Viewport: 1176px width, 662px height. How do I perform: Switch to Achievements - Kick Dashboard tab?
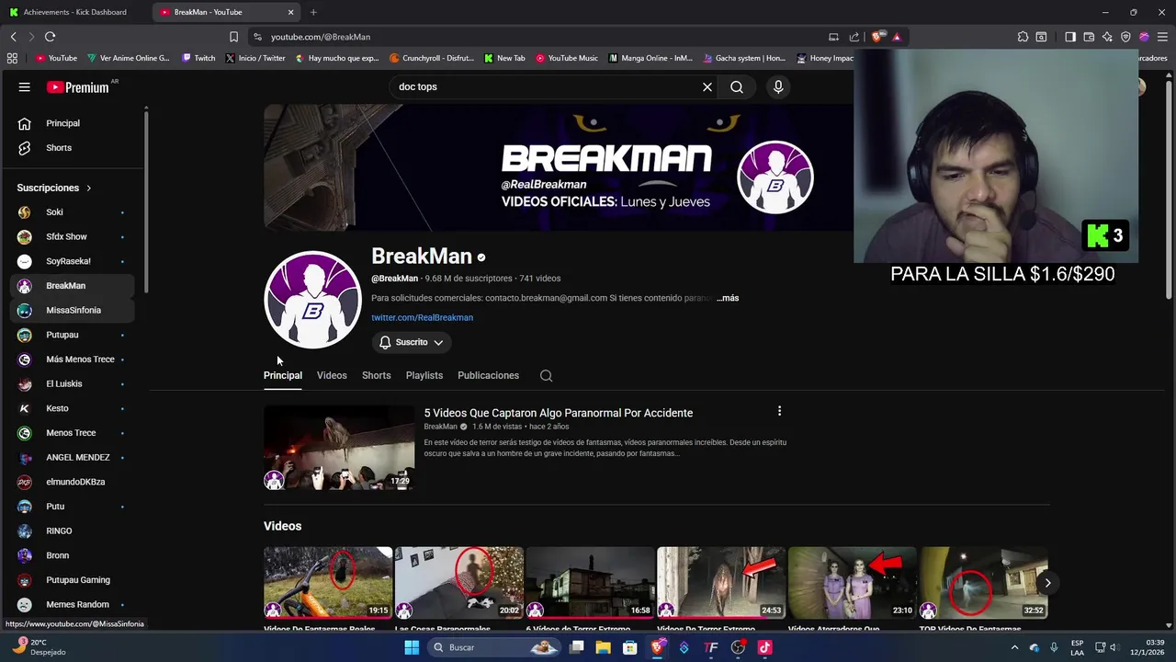click(75, 12)
